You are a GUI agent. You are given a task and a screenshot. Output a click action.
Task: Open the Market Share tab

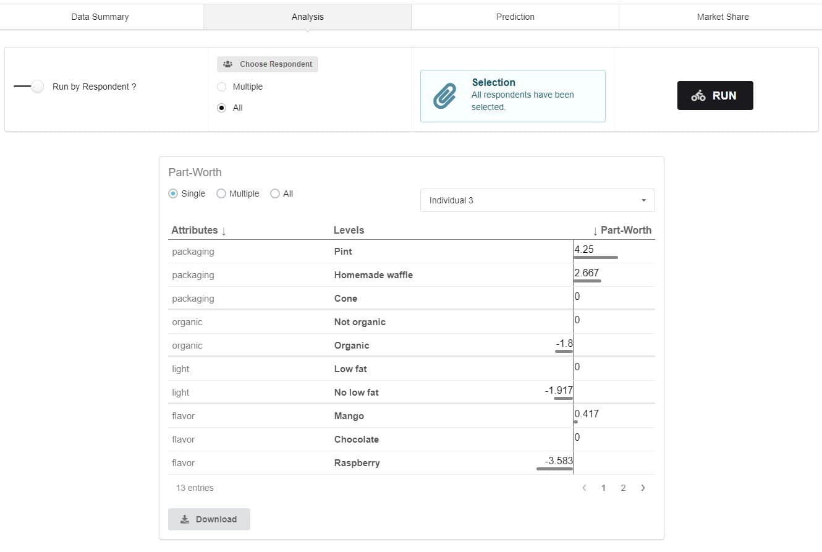click(x=722, y=17)
